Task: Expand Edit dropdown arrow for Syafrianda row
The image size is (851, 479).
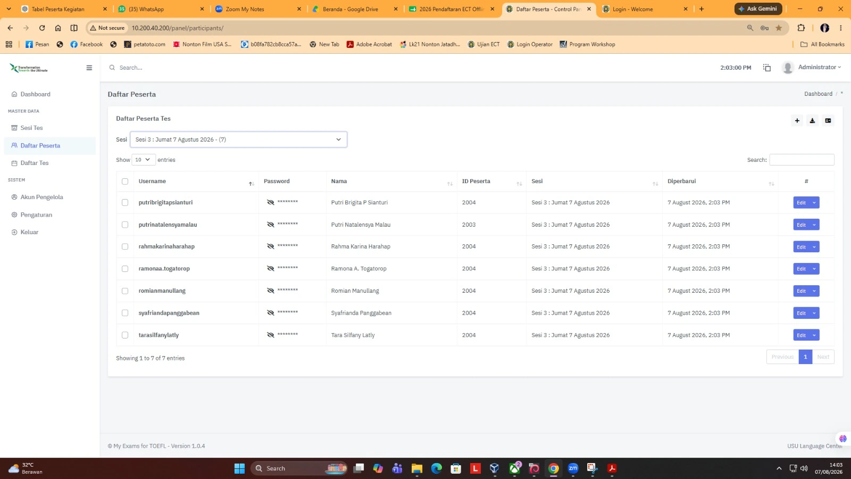Action: (814, 313)
